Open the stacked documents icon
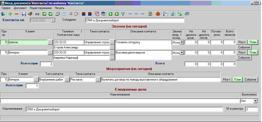This screenshot has height=122, width=262. (58, 14)
